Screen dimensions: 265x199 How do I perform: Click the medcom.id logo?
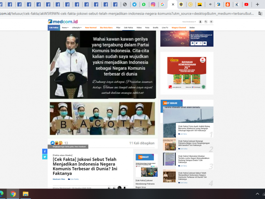pos(63,22)
